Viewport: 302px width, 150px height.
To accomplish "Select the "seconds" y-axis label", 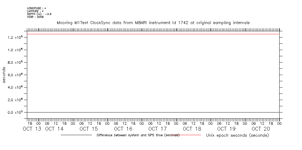I will [x=4, y=75].
